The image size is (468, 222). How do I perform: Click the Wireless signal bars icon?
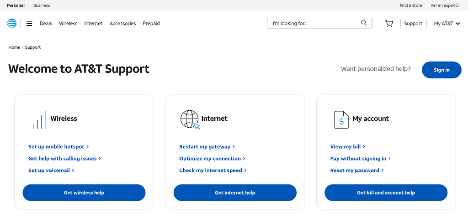tap(39, 119)
